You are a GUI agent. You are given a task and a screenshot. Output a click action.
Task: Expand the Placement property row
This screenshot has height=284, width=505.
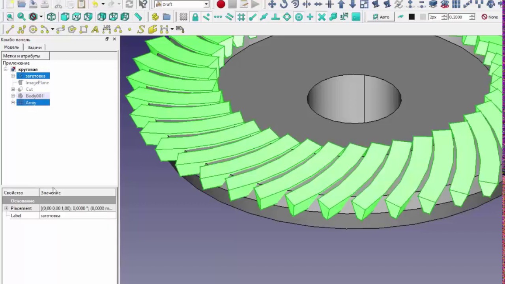tap(6, 208)
